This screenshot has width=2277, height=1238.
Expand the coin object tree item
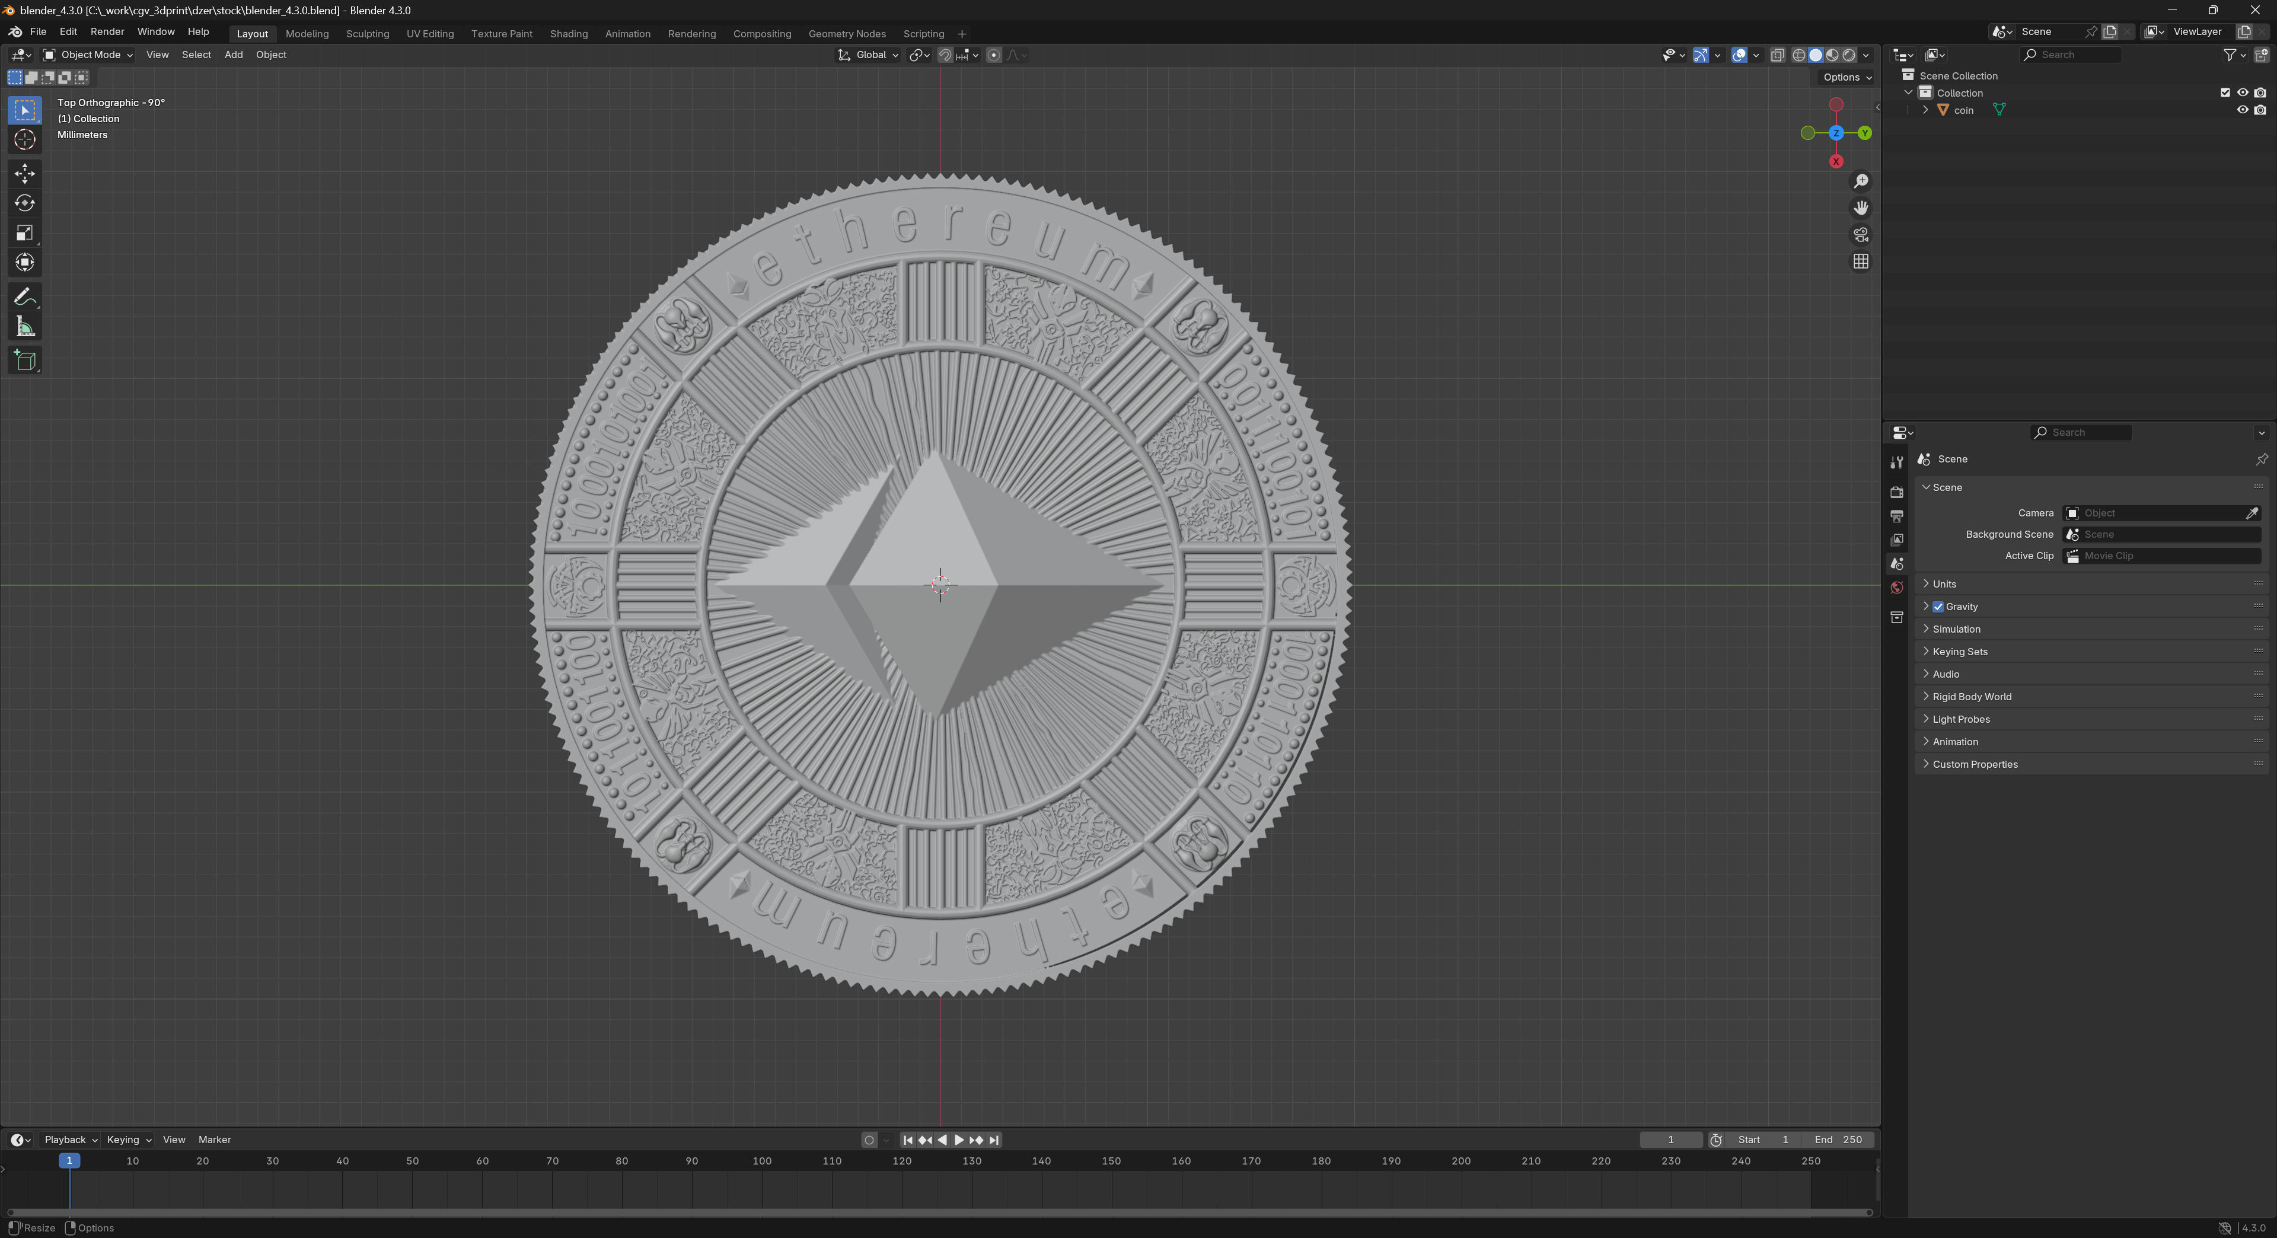[1925, 110]
